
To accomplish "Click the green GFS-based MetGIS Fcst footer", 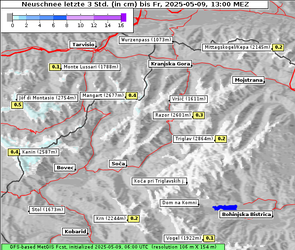I will click(x=113, y=247).
